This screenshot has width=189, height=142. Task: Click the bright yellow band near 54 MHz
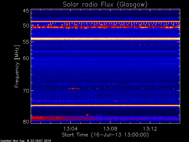coord(105,39)
